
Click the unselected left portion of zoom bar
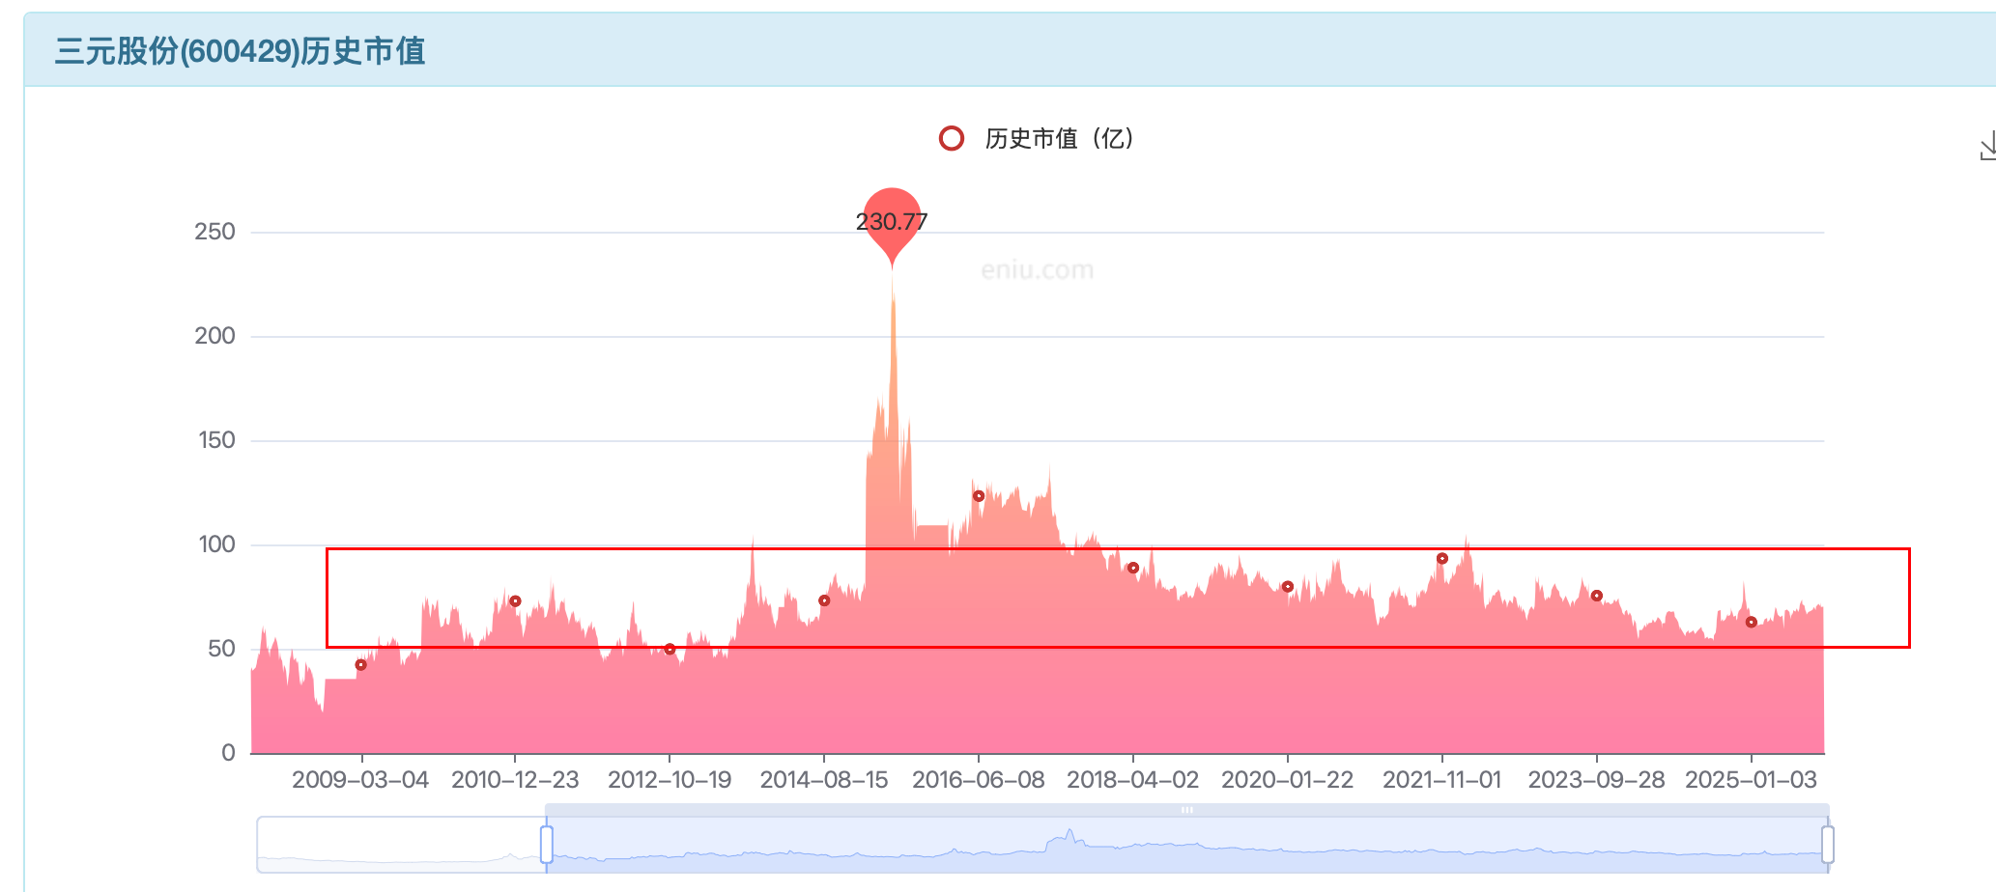(401, 845)
